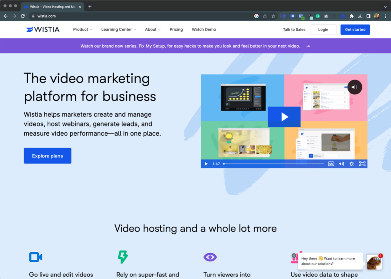The height and width of the screenshot is (279, 391).
Task: Click the video camera icon for Go live
Action: point(36,257)
